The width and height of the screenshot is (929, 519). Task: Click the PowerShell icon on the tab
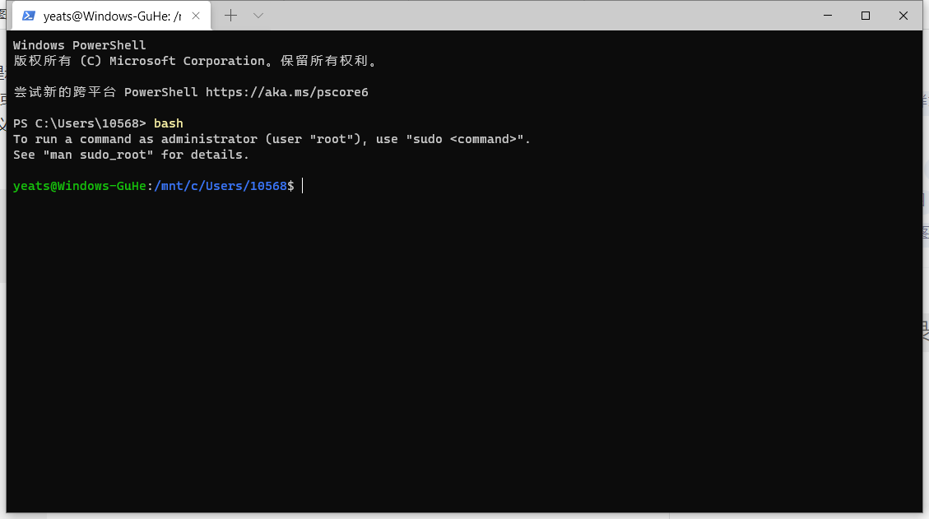click(29, 16)
